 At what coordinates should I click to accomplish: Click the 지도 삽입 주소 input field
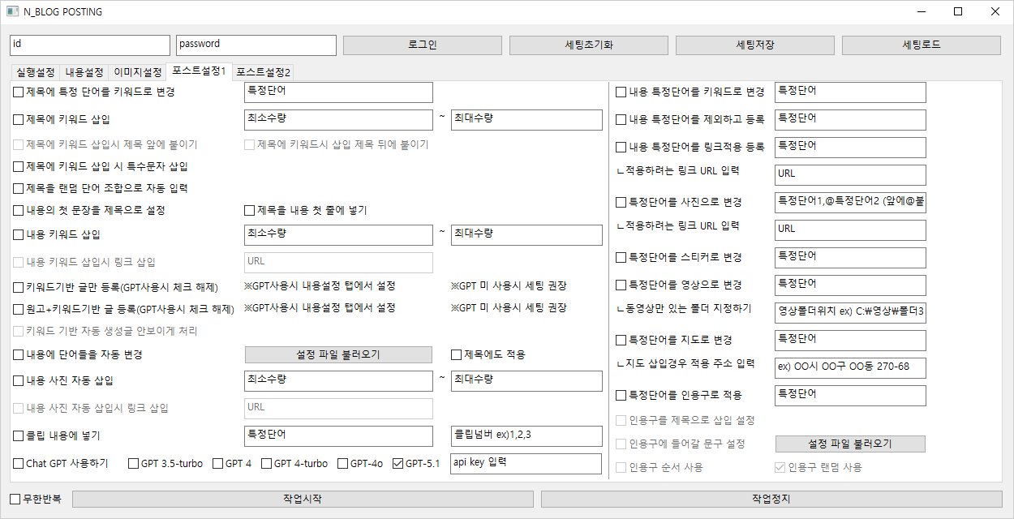click(x=849, y=367)
